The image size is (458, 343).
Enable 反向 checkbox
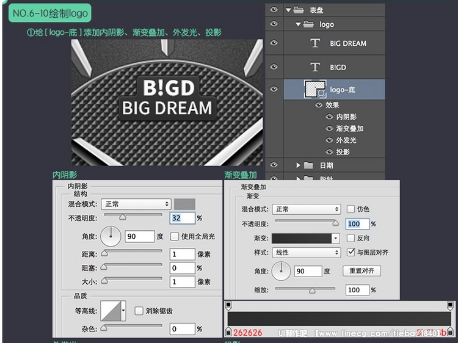pos(351,238)
